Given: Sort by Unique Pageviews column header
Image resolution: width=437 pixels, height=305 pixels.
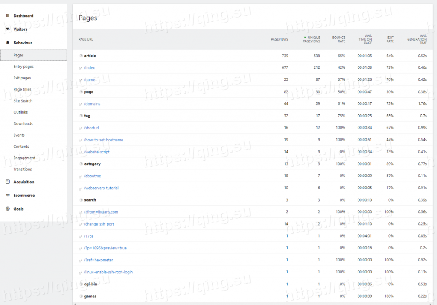Looking at the screenshot, I should pyautogui.click(x=312, y=39).
